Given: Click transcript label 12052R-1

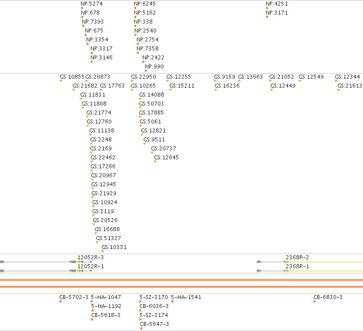Looking at the screenshot, I should 90,267.
